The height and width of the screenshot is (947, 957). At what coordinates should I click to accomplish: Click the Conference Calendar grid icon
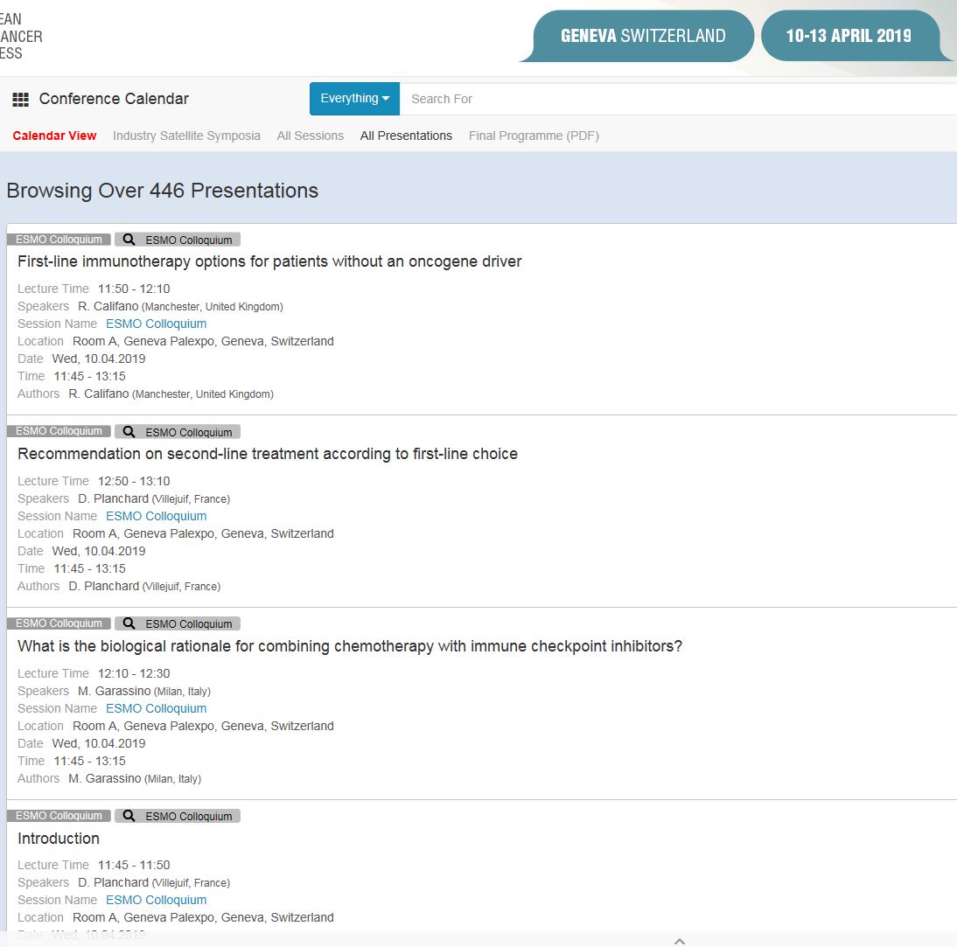pos(21,99)
